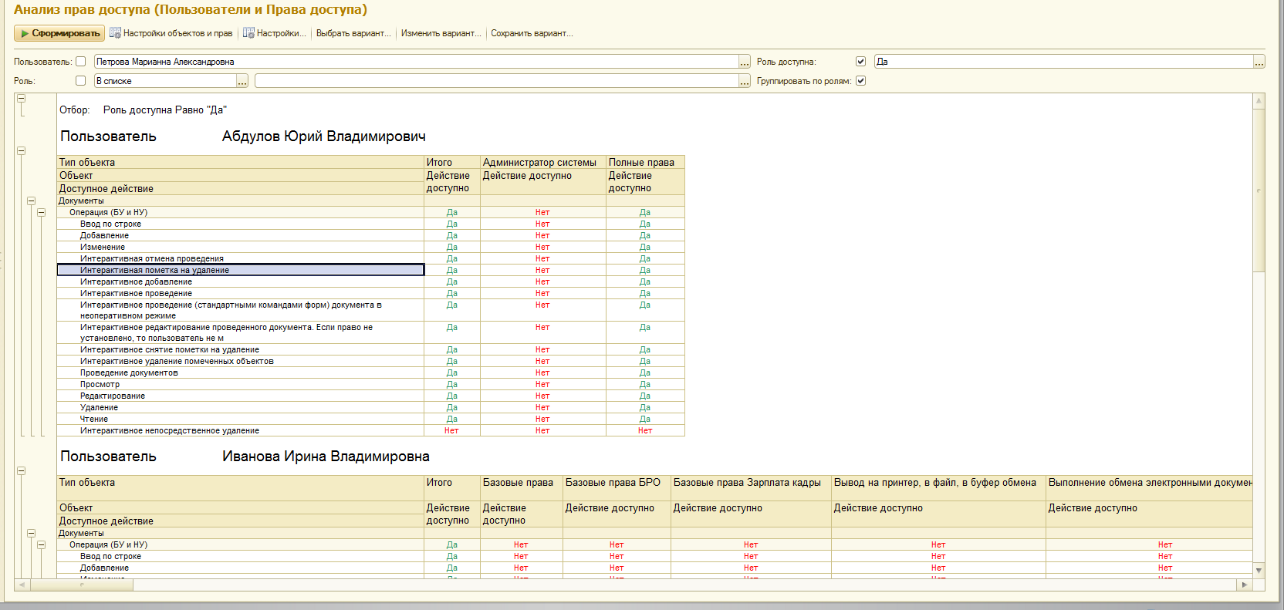Click ellipsis button of Роль доступна field

[1259, 62]
